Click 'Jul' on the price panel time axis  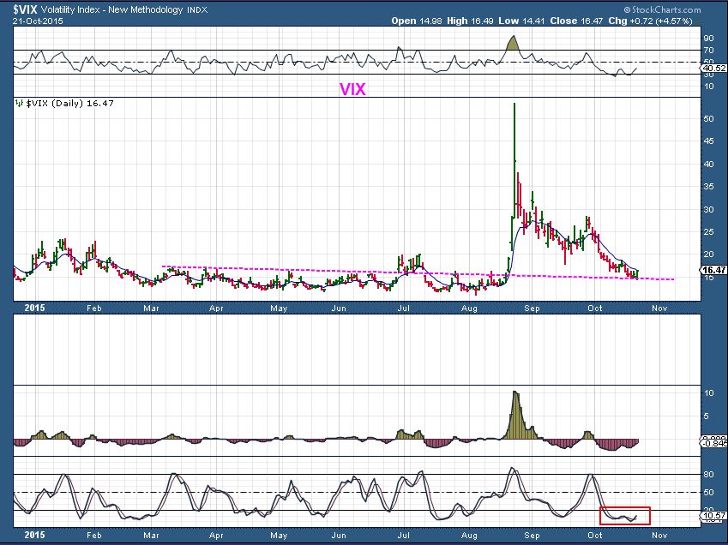point(404,308)
